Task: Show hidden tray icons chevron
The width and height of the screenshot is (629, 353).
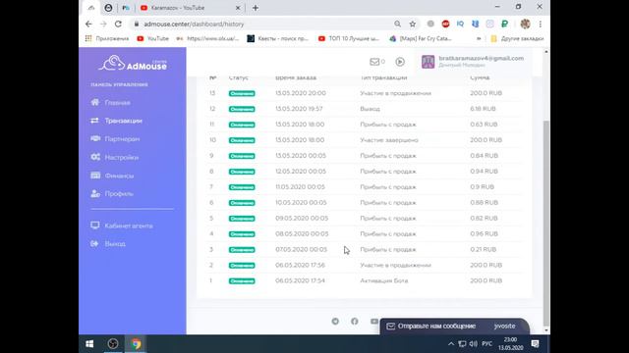Action: coord(451,344)
